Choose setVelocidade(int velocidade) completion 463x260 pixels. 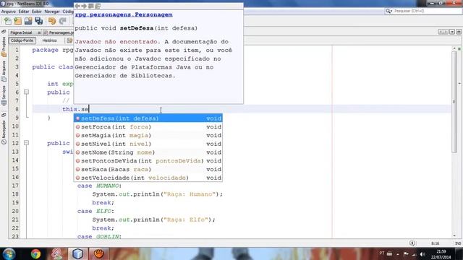[x=148, y=178]
